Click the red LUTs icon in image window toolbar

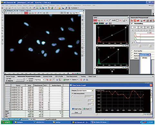tap(26, 13)
